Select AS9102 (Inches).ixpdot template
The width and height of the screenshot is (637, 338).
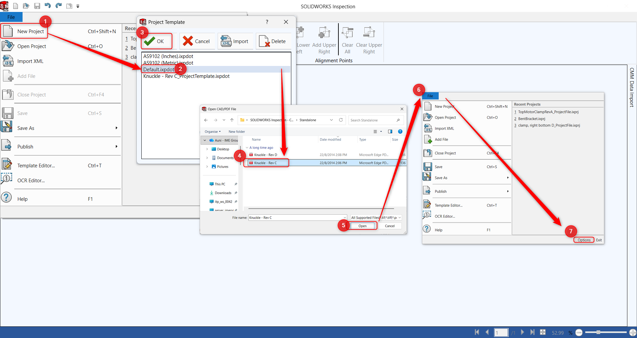168,56
